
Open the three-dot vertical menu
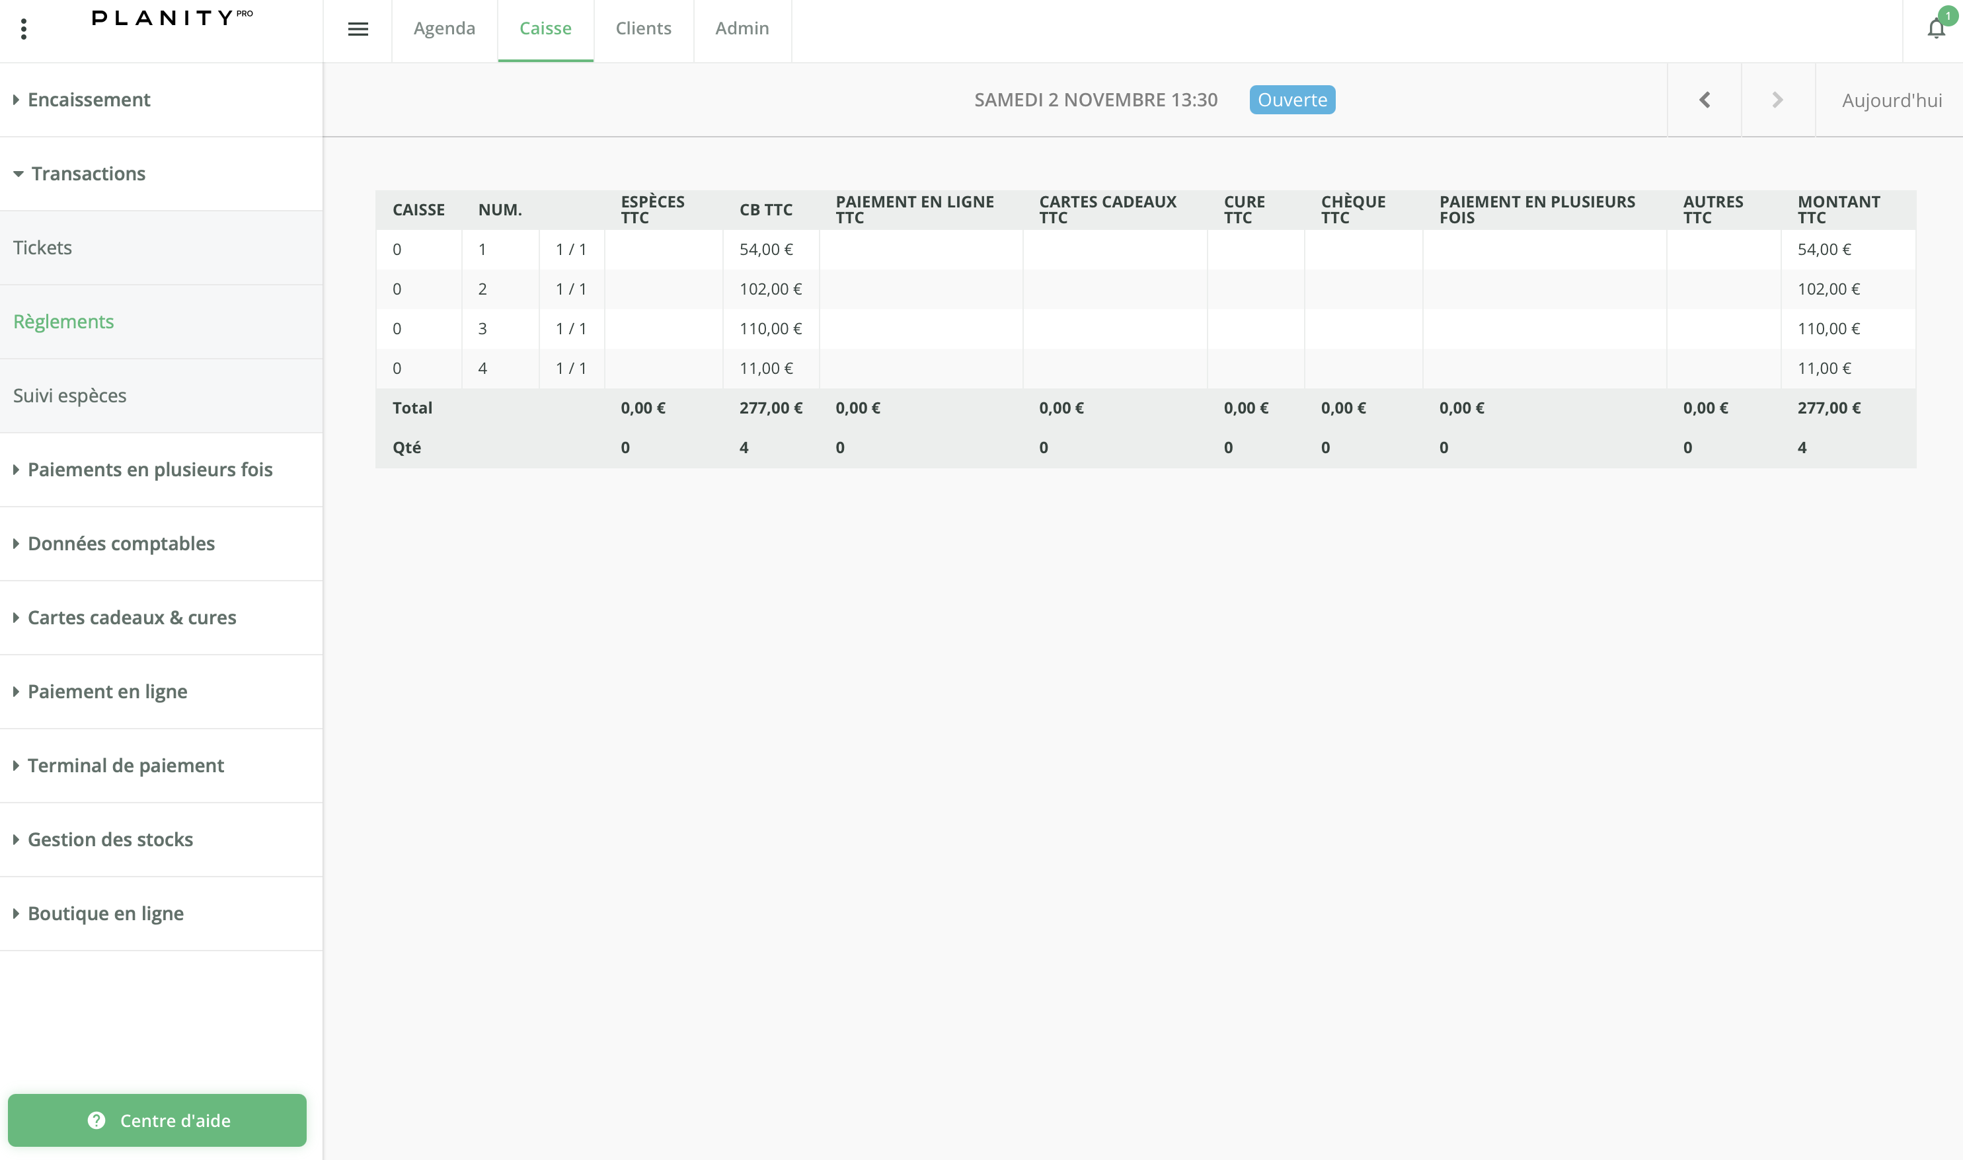(x=24, y=30)
